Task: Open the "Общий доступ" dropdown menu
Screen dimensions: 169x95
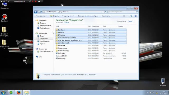Action: (x=68, y=16)
